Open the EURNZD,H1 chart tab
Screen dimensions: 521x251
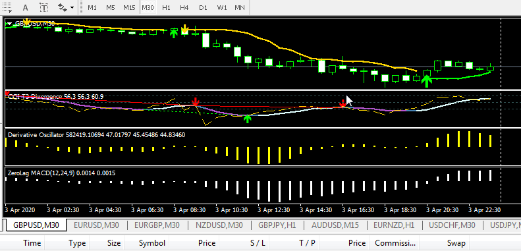pyautogui.click(x=394, y=225)
